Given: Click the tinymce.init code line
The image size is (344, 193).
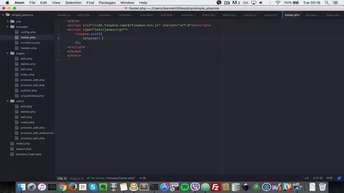Looking at the screenshot, I should [89, 34].
